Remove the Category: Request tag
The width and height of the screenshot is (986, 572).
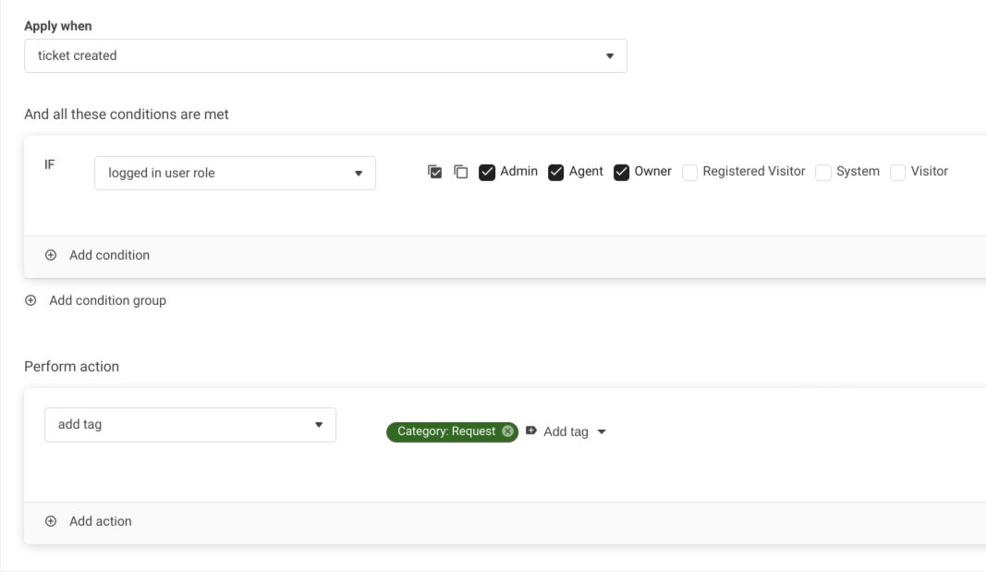(x=507, y=432)
